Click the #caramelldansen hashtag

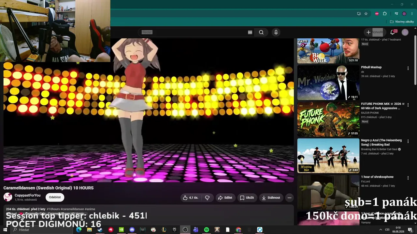pyautogui.click(x=72, y=209)
